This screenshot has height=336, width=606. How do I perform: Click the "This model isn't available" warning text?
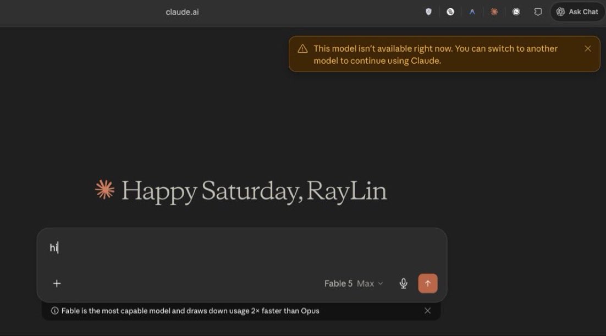click(436, 54)
